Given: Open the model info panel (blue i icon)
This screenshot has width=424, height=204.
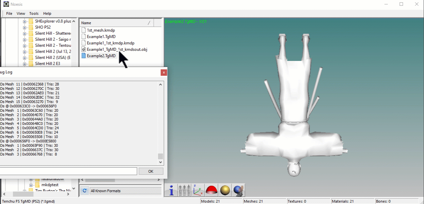Looking at the screenshot, I should (x=172, y=191).
